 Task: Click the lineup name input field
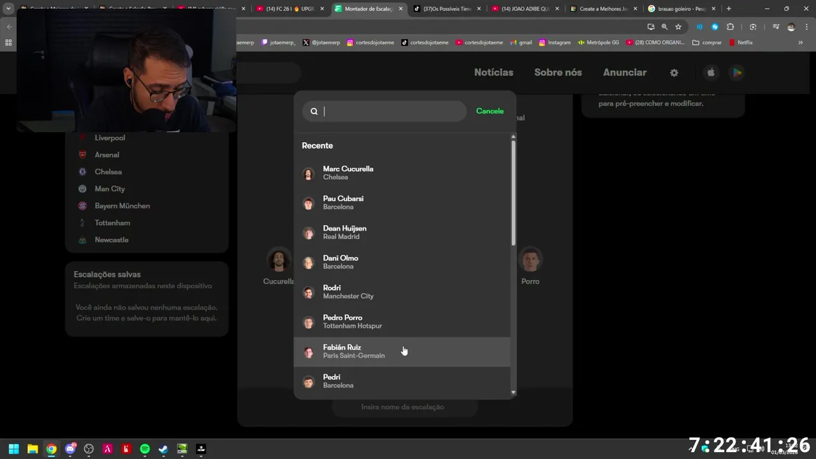404,407
